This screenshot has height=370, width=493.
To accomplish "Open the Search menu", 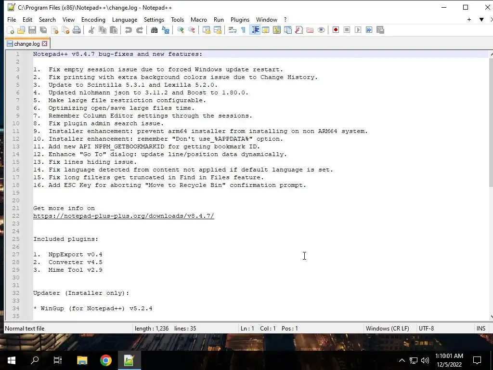I will [x=47, y=19].
